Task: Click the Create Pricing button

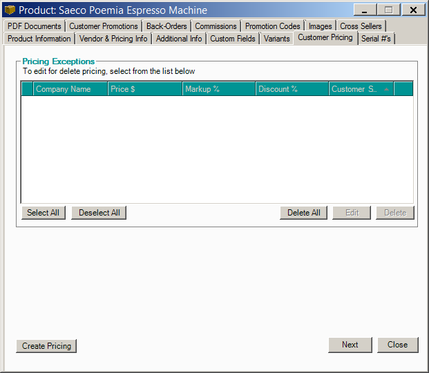Action: 46,346
